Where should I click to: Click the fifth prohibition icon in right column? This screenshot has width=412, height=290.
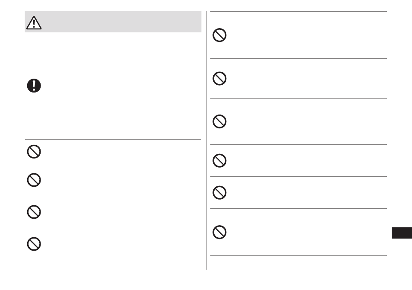point(219,193)
